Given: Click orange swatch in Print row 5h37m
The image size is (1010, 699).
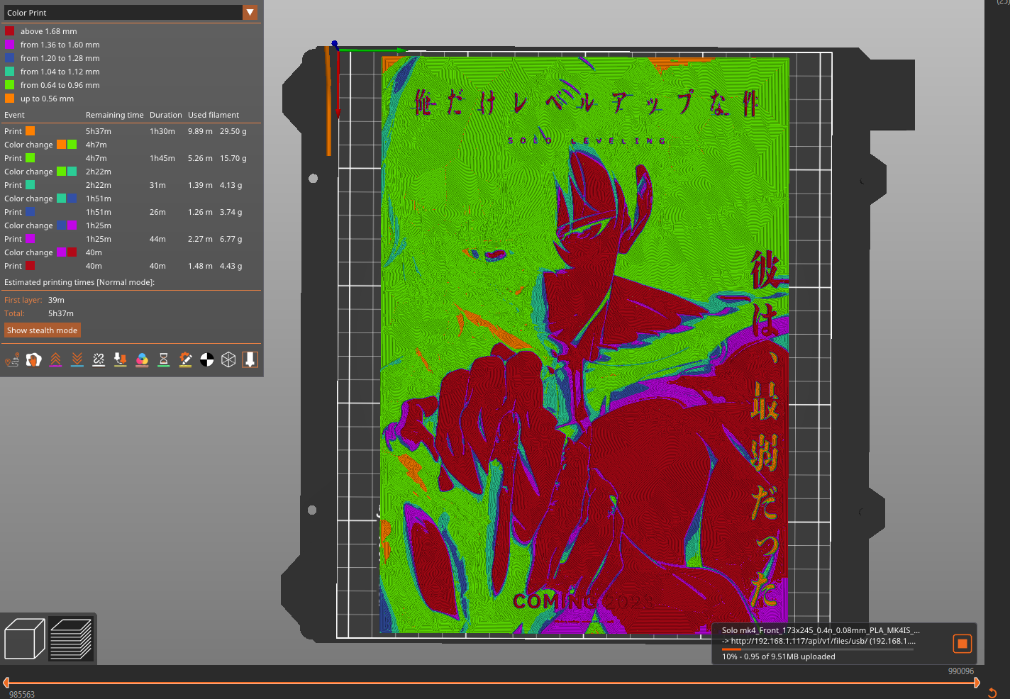Looking at the screenshot, I should coord(30,131).
